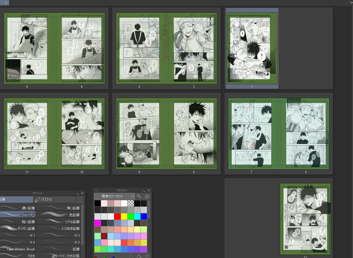The height and width of the screenshot is (258, 353).
Task: Close the document tab at top left
Action: pyautogui.click(x=6, y=3)
